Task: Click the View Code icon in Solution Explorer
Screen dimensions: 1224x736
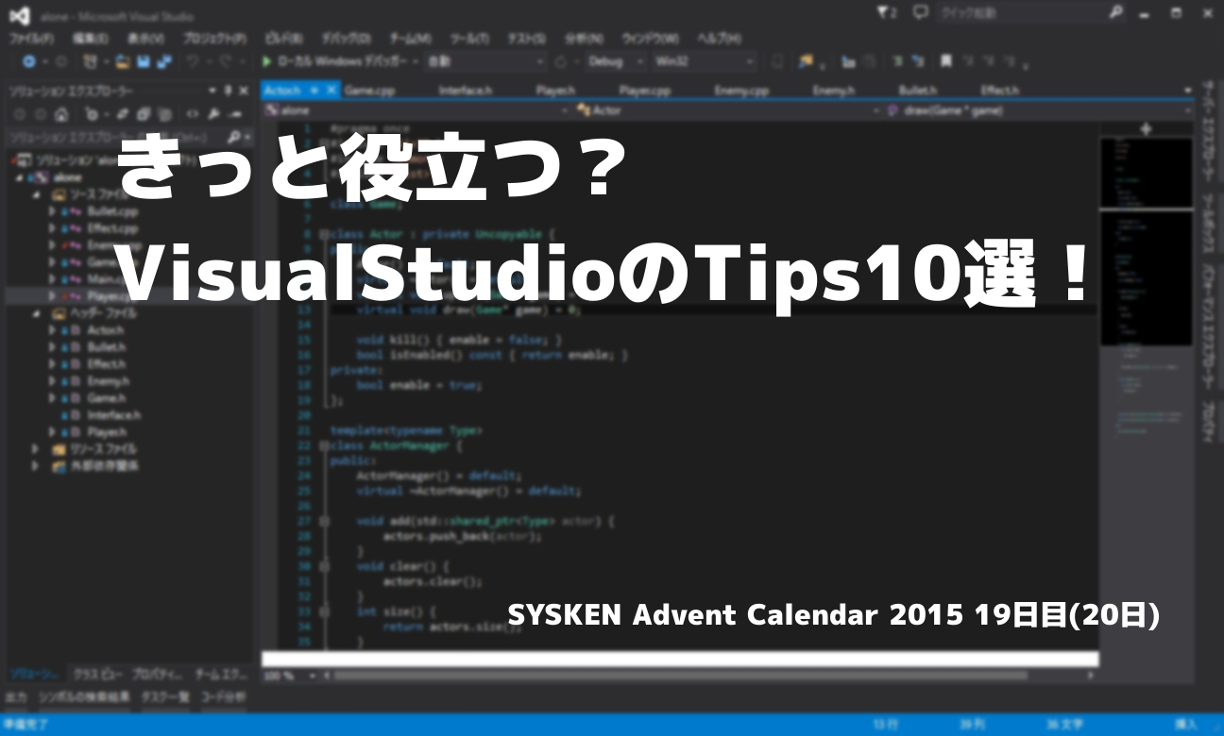Action: [192, 114]
